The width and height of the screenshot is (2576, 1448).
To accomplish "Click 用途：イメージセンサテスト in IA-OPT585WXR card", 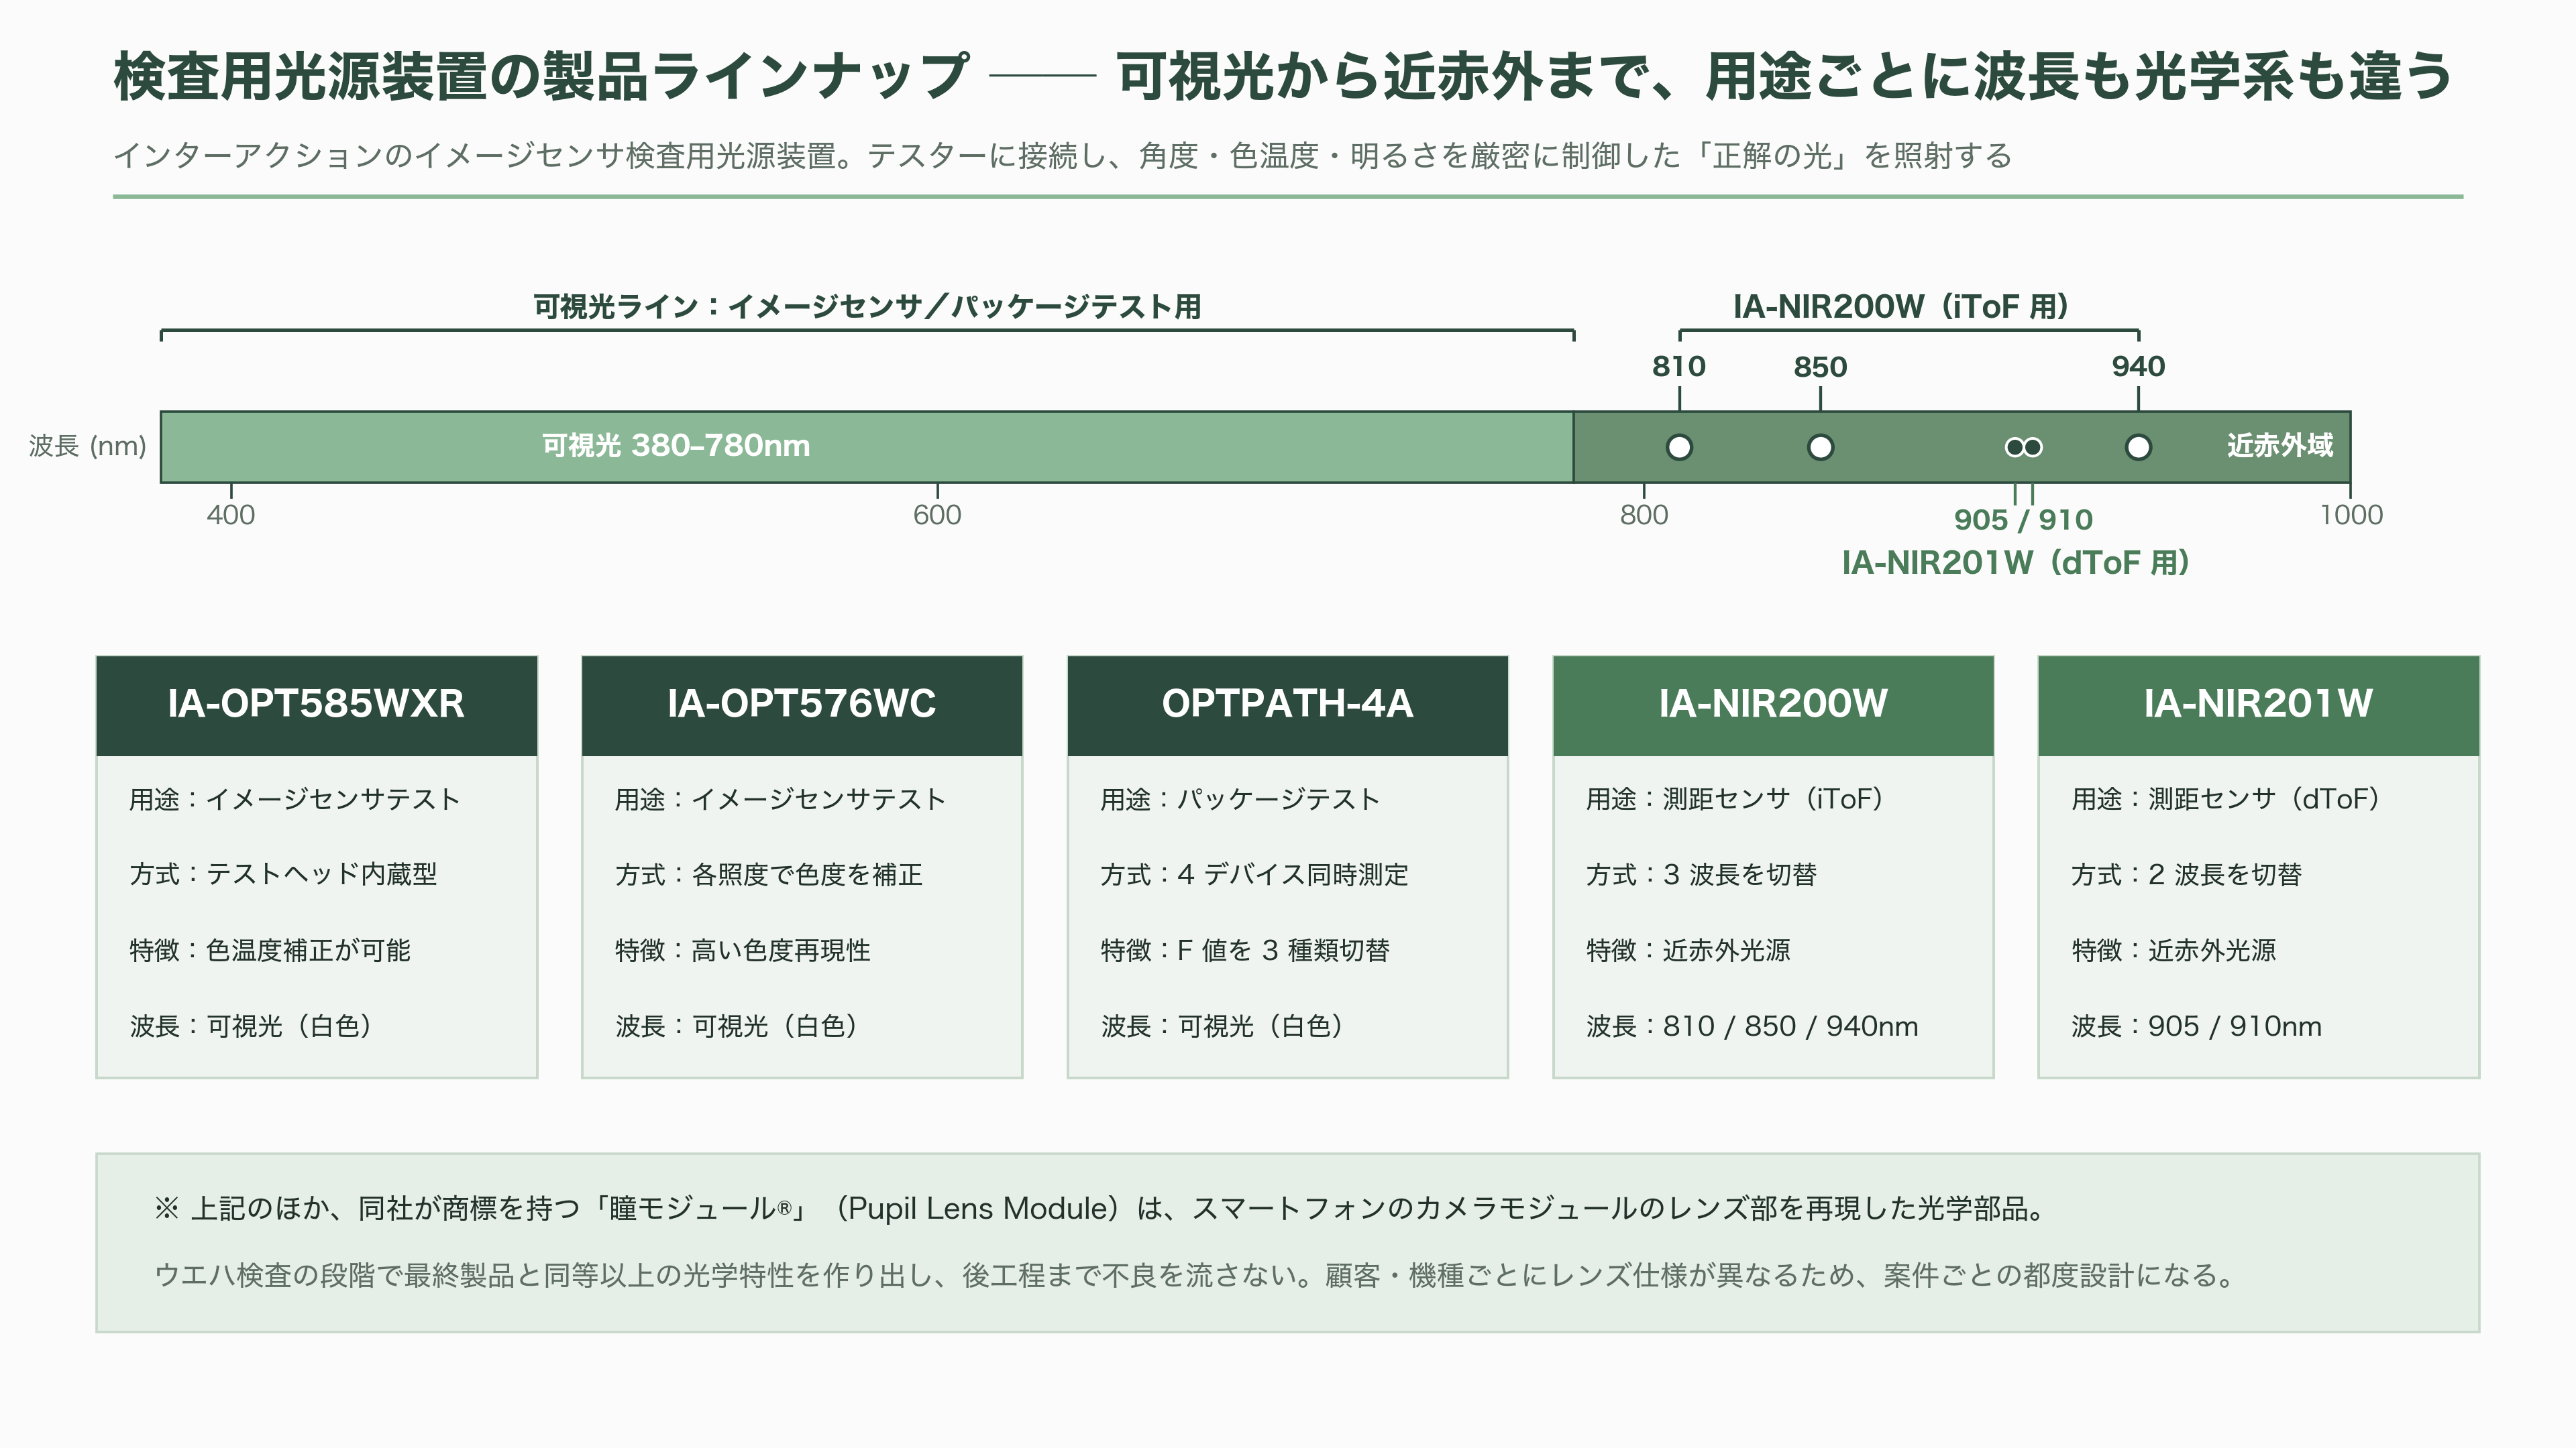I will coord(295,800).
